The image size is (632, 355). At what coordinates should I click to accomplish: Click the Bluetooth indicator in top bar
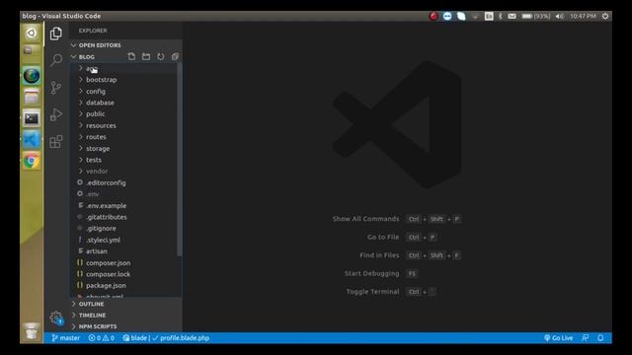point(501,16)
